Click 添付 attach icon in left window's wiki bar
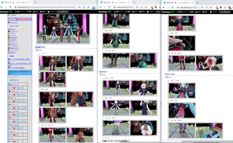Screen dimensions: 233x143 [x=35, y=12]
